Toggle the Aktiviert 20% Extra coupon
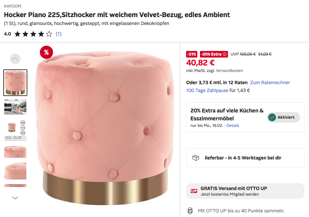Image resolution: width=309 pixels, height=217 pixels. (x=283, y=117)
